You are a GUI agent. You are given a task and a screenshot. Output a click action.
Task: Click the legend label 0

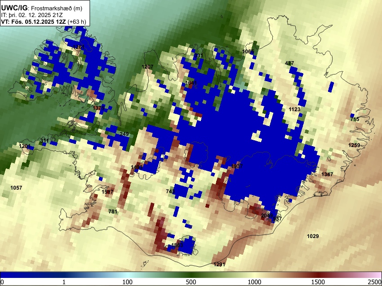(2, 282)
